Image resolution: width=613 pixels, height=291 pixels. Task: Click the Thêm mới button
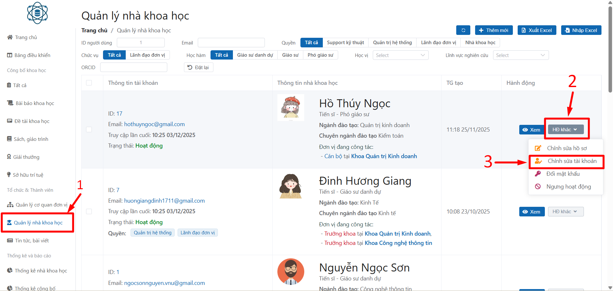pyautogui.click(x=494, y=30)
